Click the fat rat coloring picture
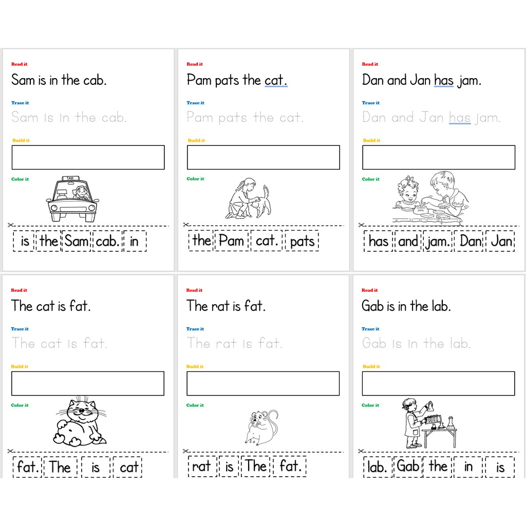Image resolution: width=526 pixels, height=526 pixels. (261, 427)
